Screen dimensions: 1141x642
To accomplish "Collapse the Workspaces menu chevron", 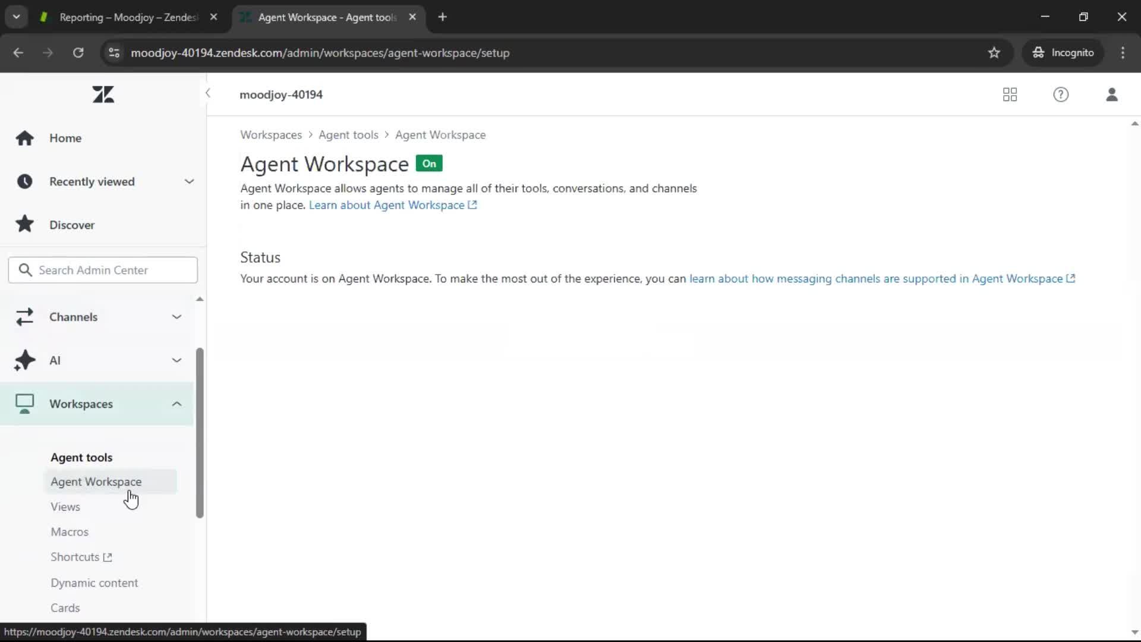I will (176, 404).
